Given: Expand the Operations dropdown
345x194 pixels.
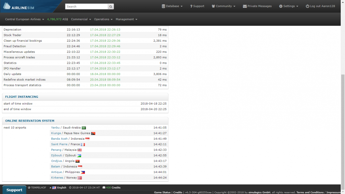Looking at the screenshot, I should click(103, 19).
